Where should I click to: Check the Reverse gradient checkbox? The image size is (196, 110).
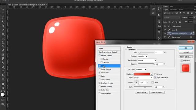[155, 74]
